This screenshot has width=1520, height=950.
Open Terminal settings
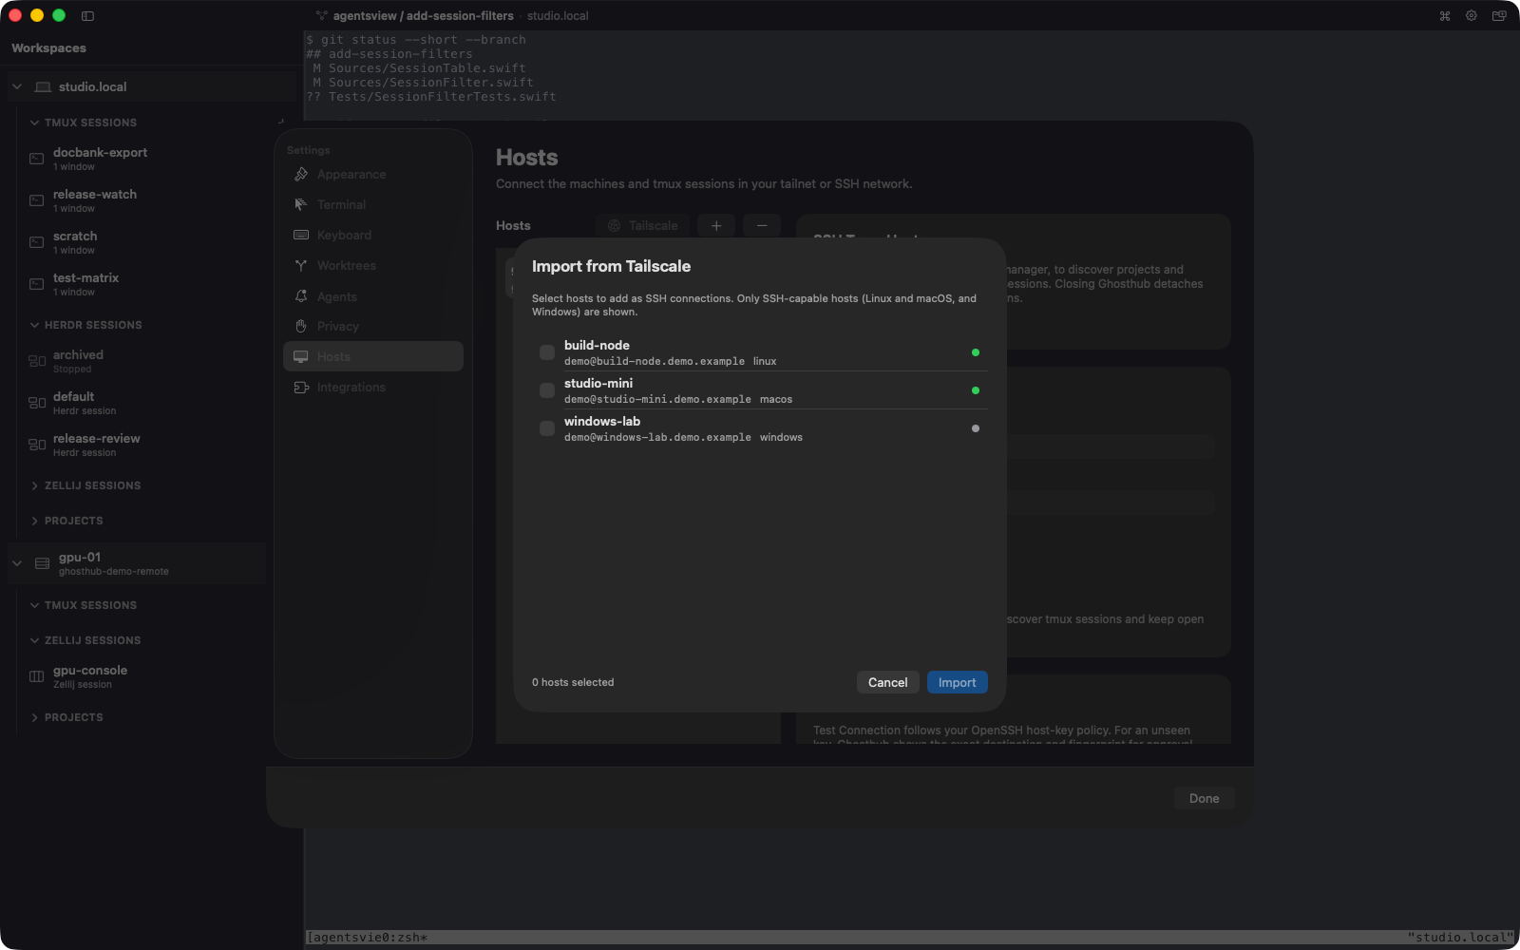373,204
